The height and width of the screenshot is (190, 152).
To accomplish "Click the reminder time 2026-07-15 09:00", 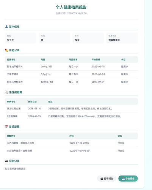I will click(x=79, y=143).
